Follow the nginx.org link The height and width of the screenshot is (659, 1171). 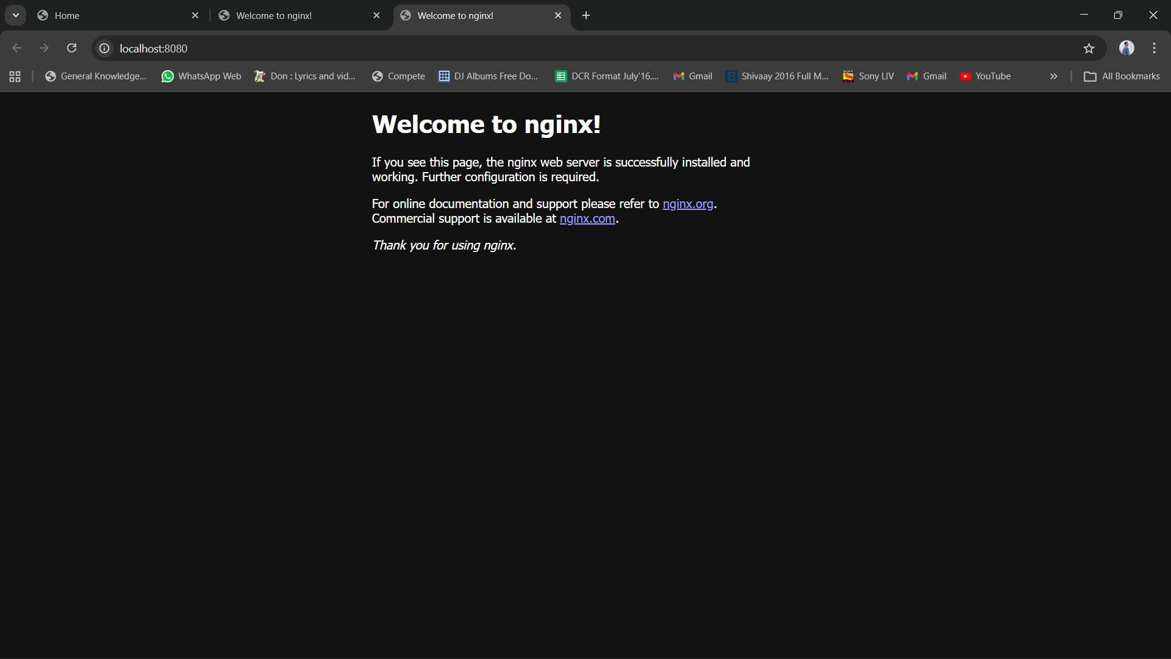tap(687, 204)
